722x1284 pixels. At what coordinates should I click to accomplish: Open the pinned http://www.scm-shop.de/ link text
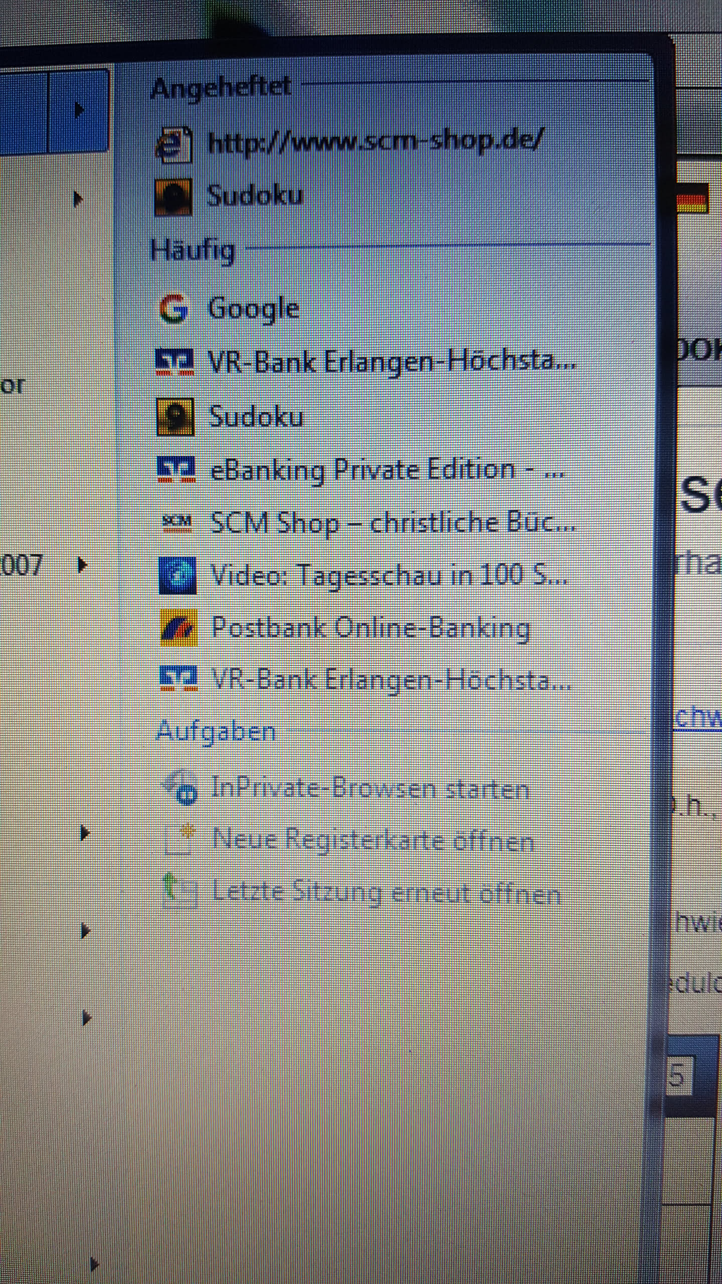374,142
